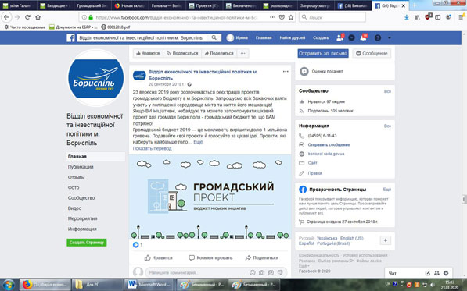Start new message from chat compose icon
467x291 pixels.
(428, 273)
